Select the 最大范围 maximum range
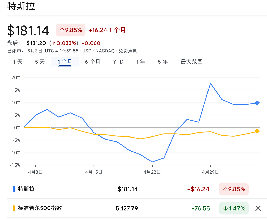This screenshot has width=267, height=219. click(191, 62)
